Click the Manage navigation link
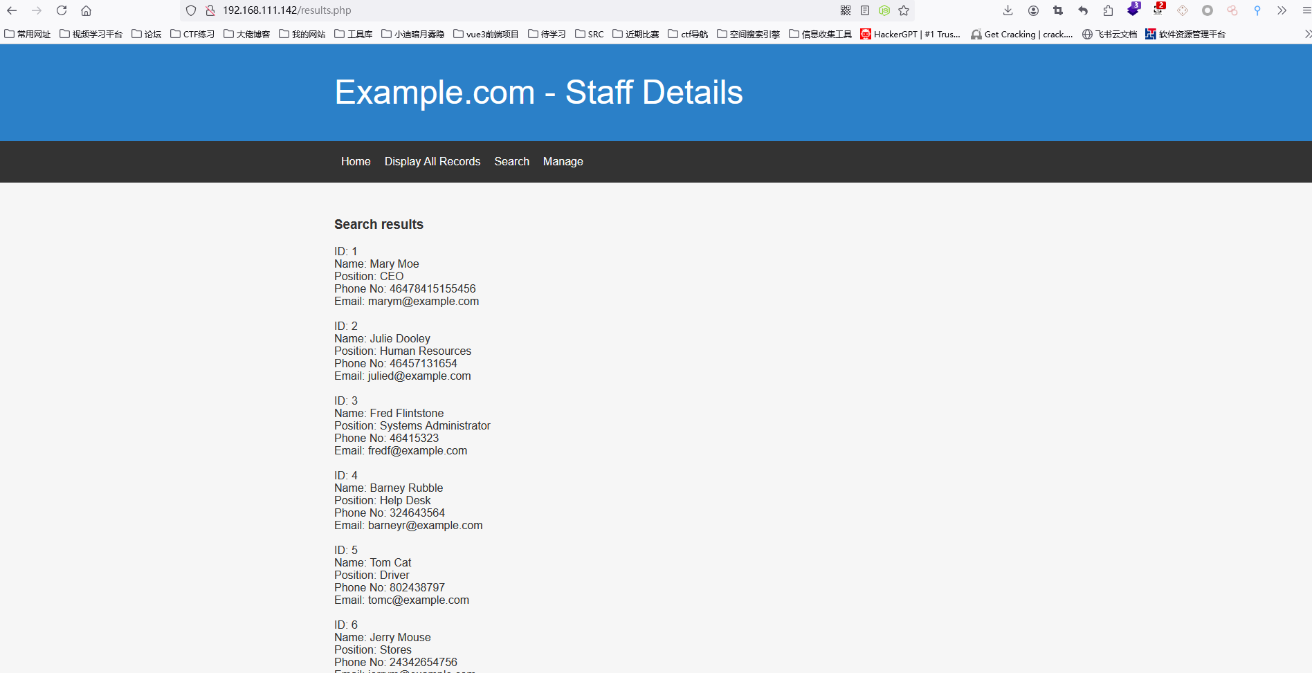Image resolution: width=1312 pixels, height=673 pixels. pyautogui.click(x=563, y=161)
